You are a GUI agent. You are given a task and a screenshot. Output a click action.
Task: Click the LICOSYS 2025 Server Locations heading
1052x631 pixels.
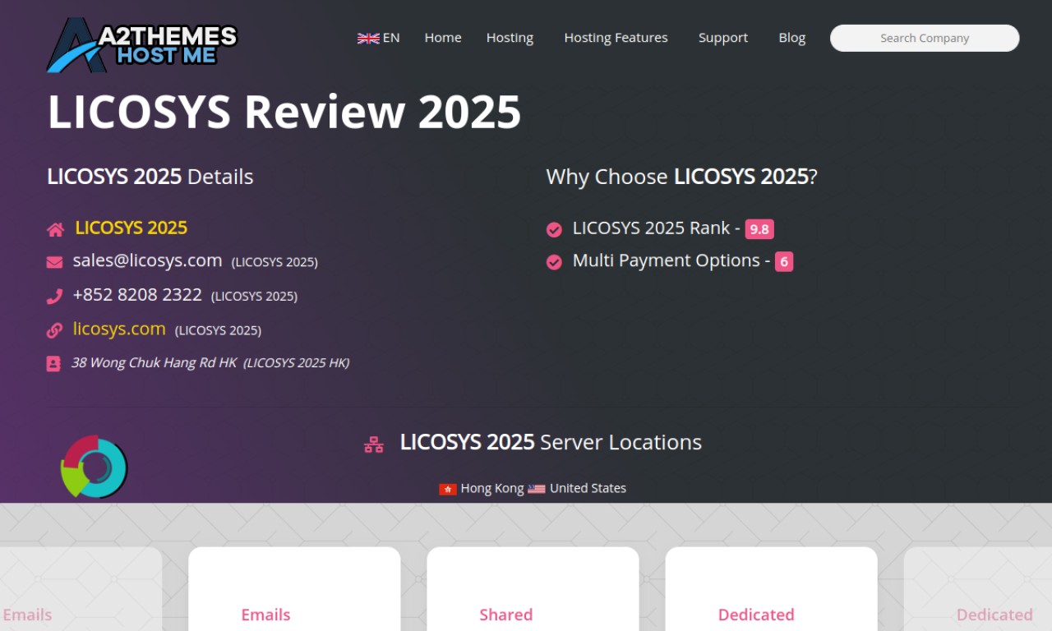click(x=551, y=442)
